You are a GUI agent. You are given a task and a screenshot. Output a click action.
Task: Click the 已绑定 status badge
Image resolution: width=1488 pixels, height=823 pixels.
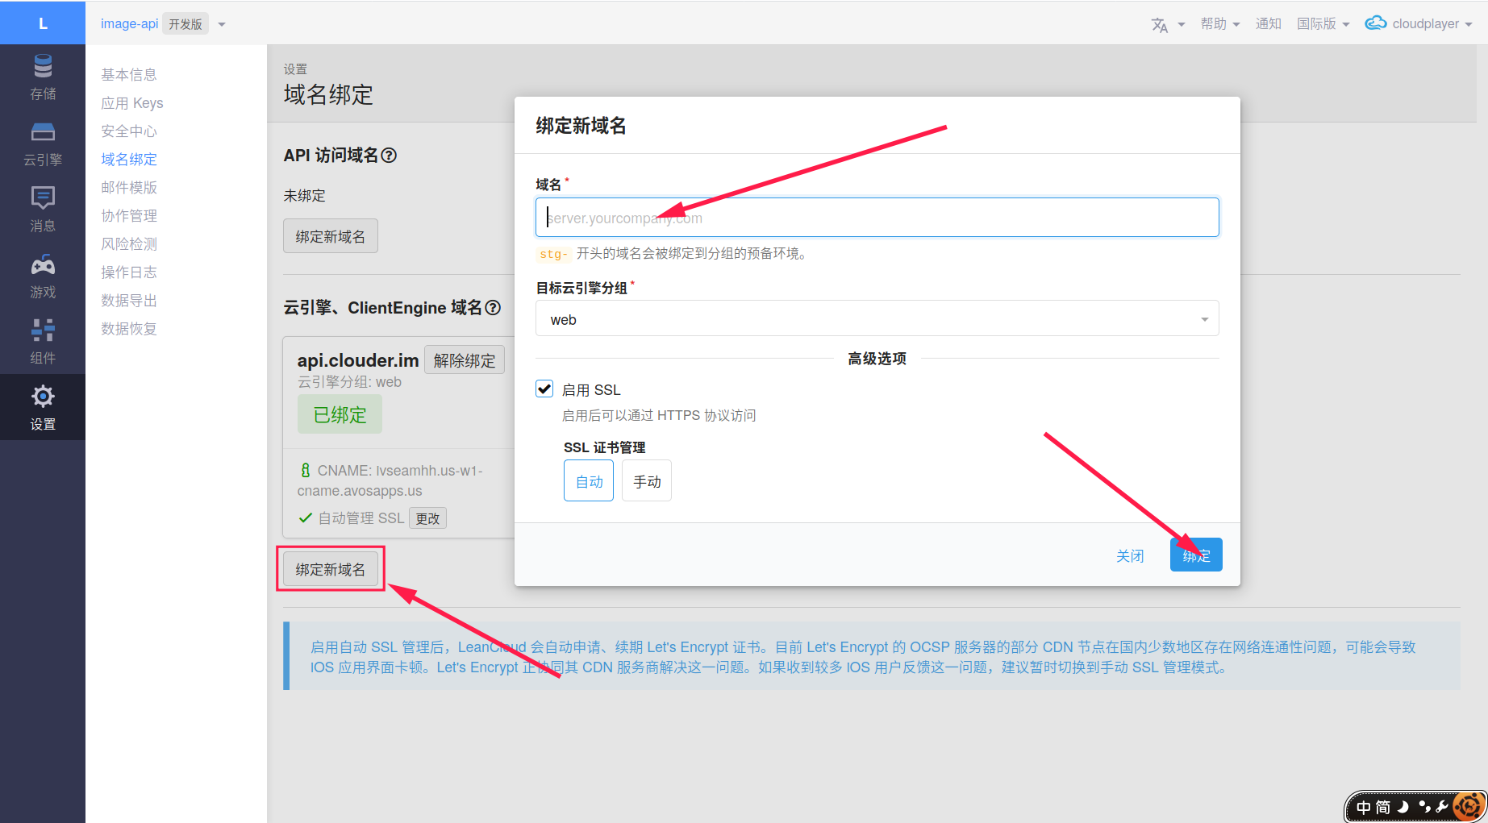tap(340, 414)
